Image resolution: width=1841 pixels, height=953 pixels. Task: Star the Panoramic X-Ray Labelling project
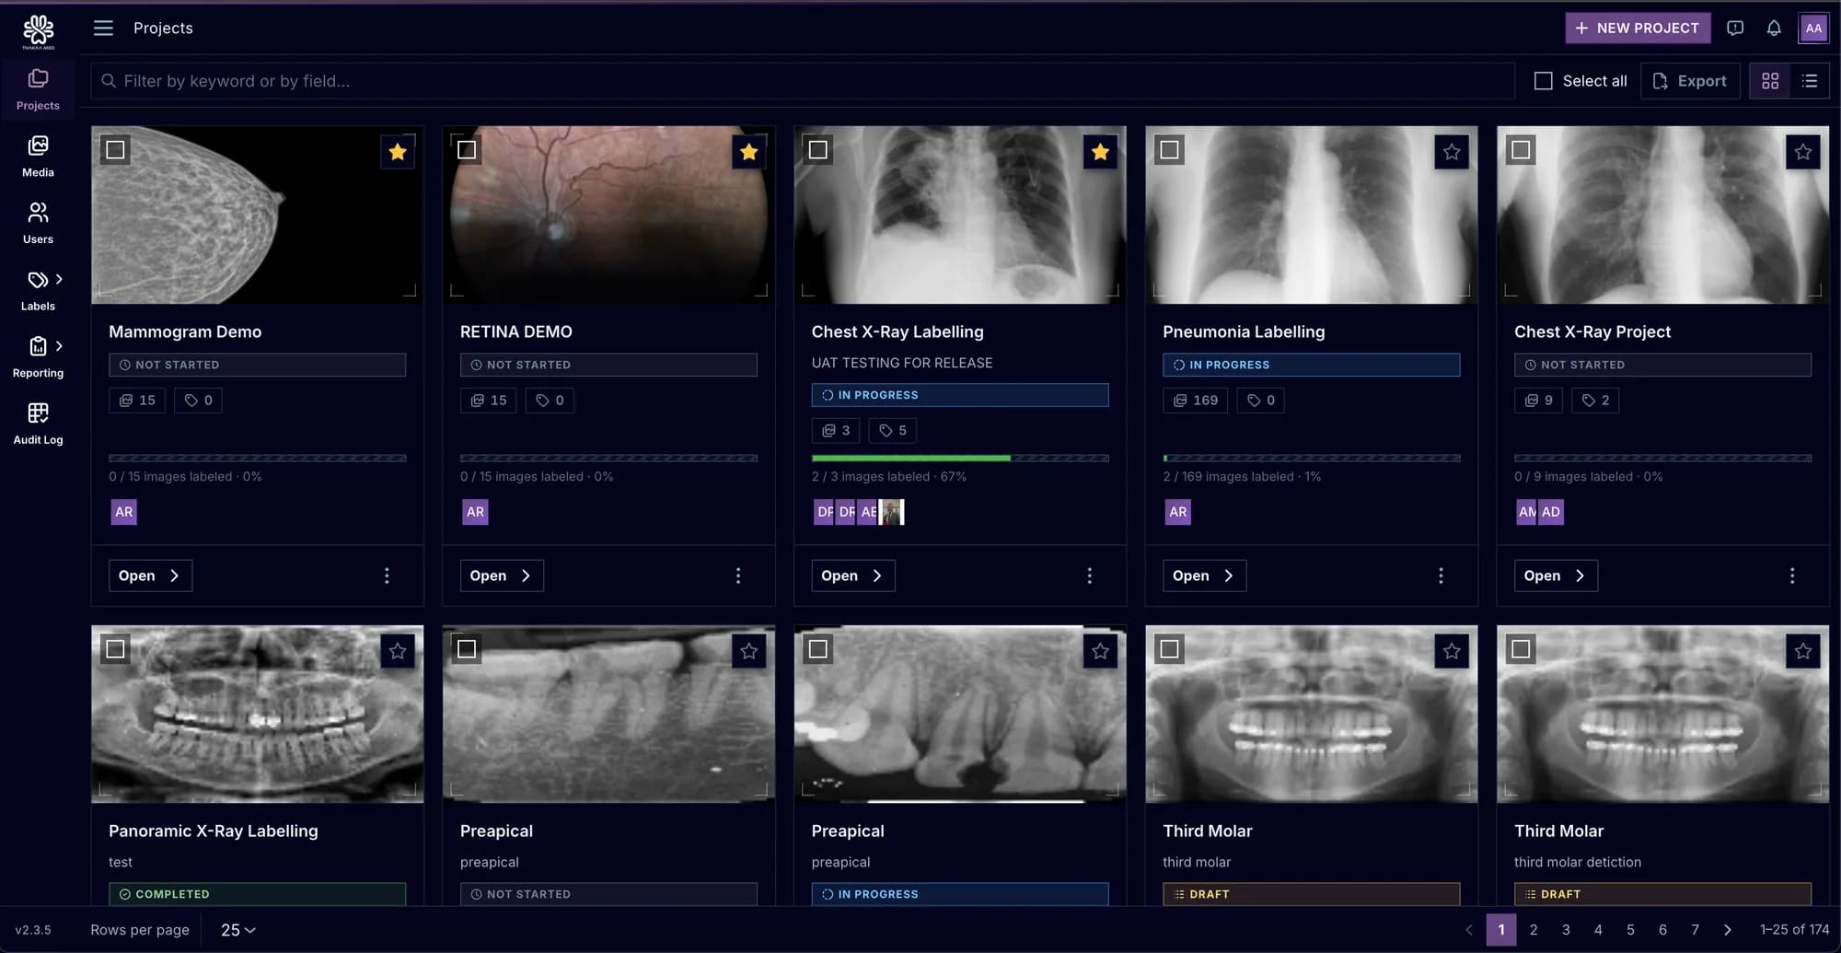(x=398, y=651)
